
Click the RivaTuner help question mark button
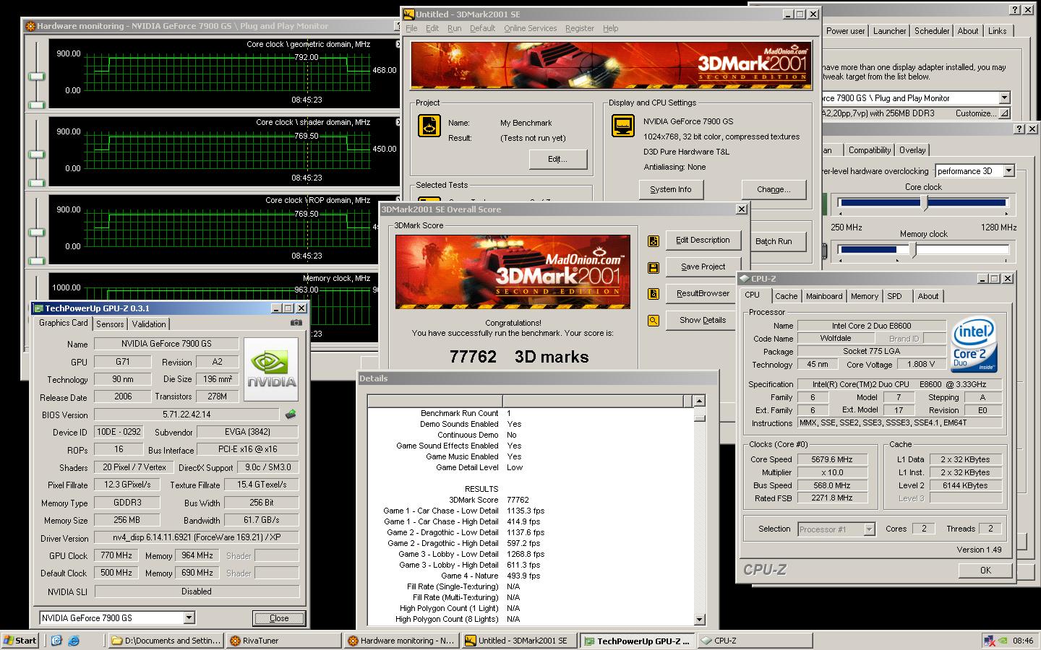[1015, 10]
